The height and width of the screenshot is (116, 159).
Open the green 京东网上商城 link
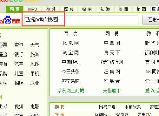[71, 91]
